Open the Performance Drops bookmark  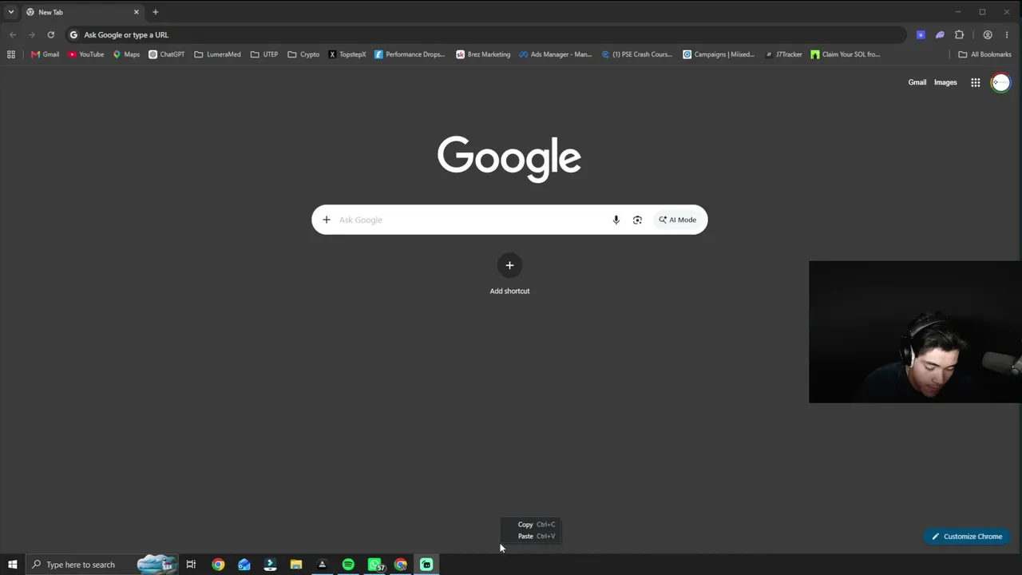410,54
